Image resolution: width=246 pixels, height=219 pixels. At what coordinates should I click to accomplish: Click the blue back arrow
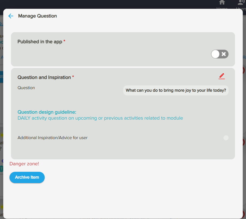[x=10, y=16]
